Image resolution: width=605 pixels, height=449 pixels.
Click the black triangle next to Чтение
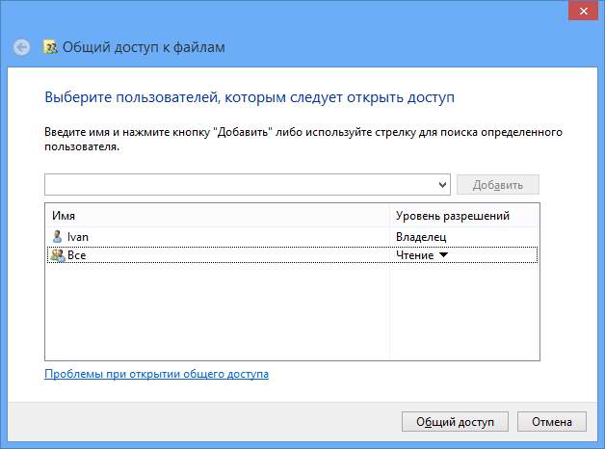pos(444,254)
